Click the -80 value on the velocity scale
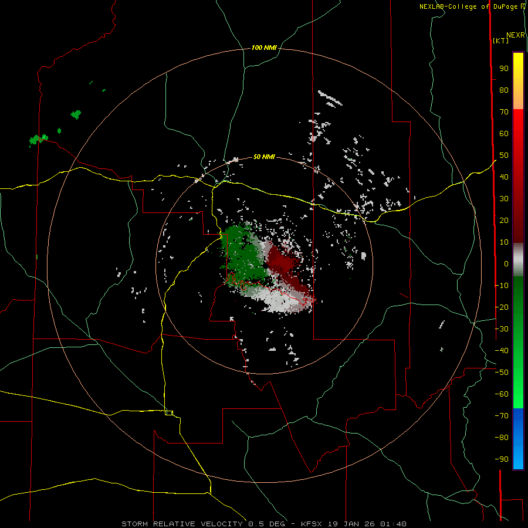The width and height of the screenshot is (528, 528). (502, 438)
